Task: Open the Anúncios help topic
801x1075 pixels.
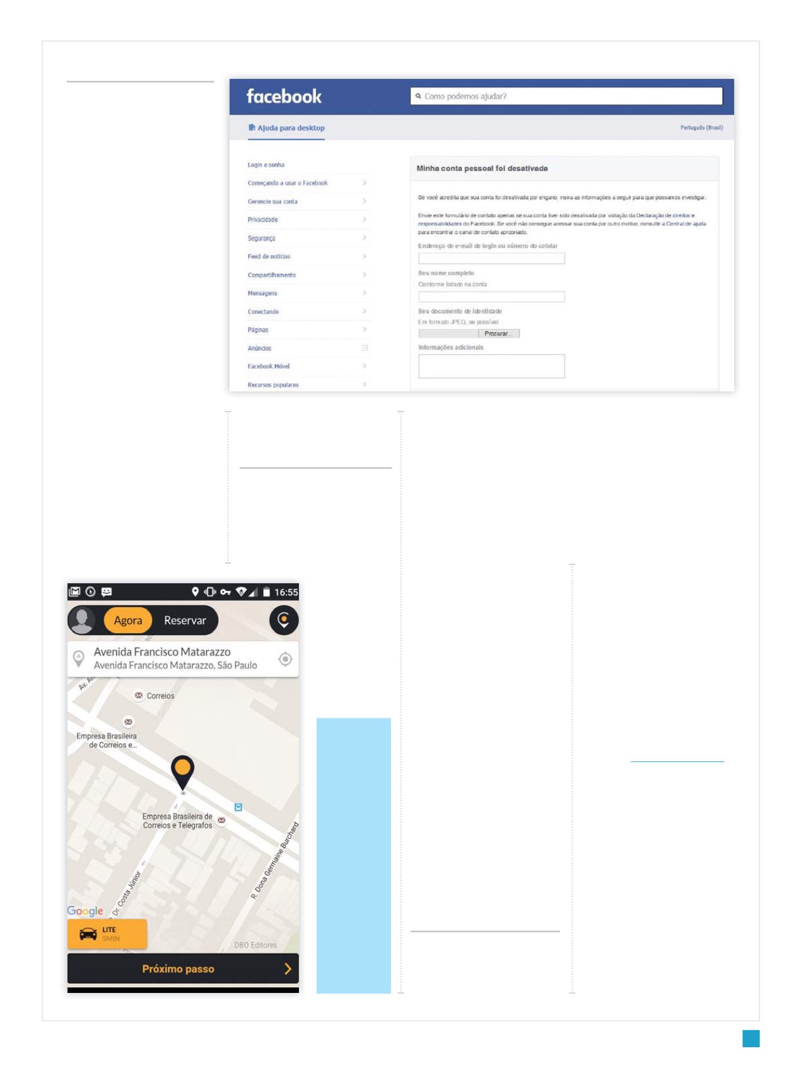Action: click(259, 348)
